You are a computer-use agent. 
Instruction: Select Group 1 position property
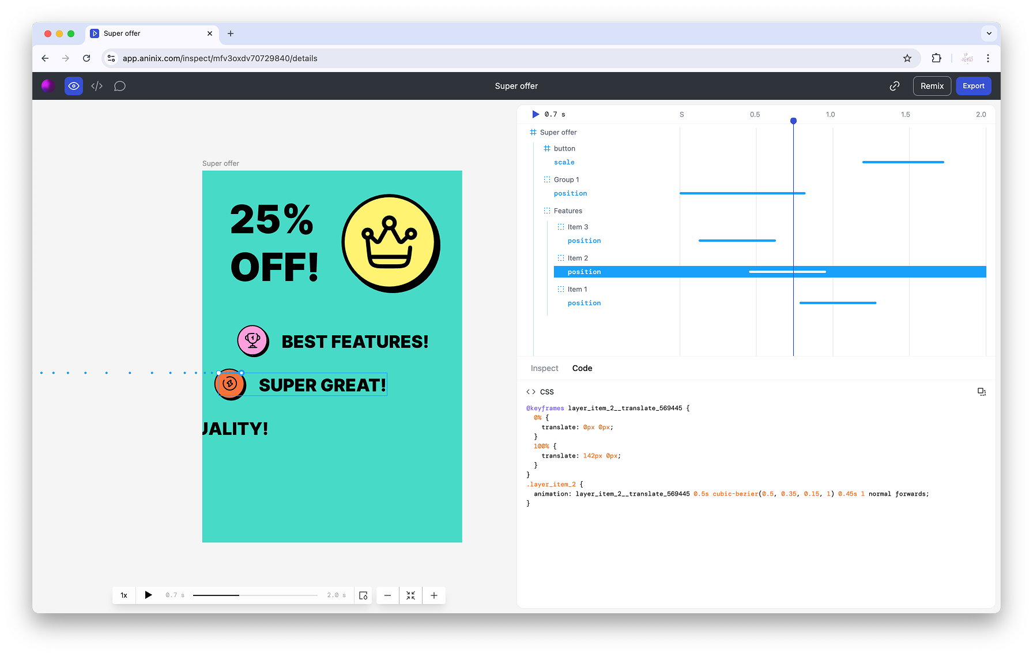(571, 193)
